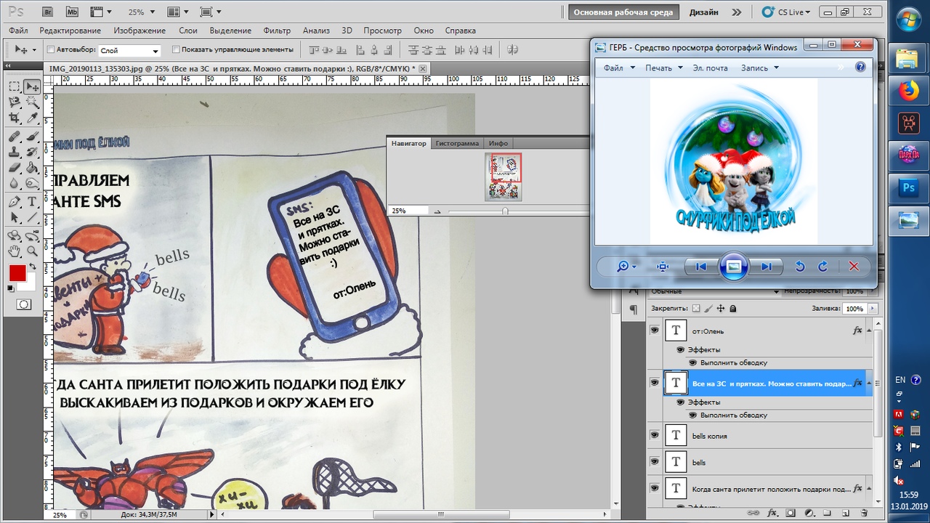Lock all for the selected layer
Screen dimensions: 930x523
[732, 309]
